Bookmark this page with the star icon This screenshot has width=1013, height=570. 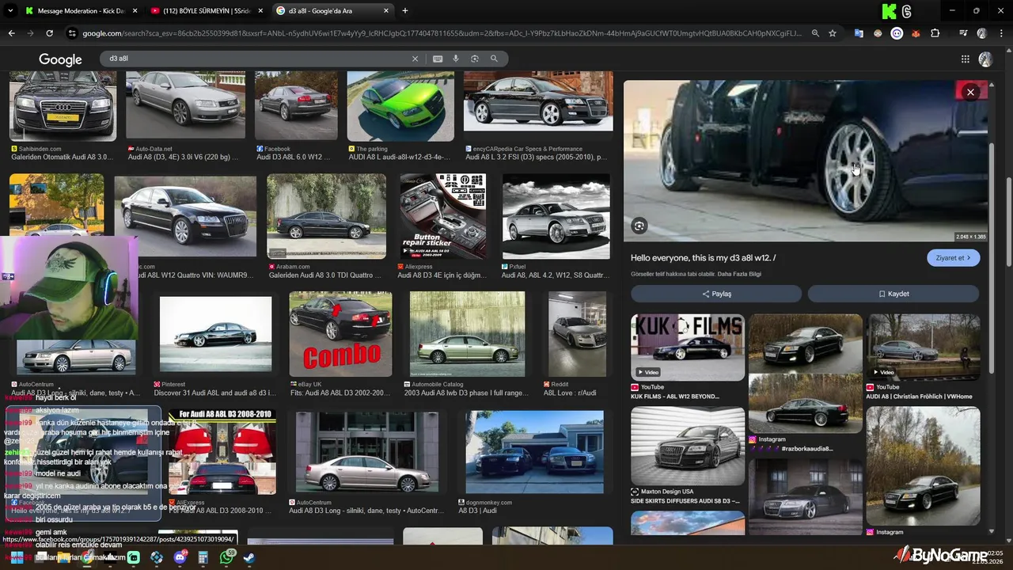[x=833, y=33]
